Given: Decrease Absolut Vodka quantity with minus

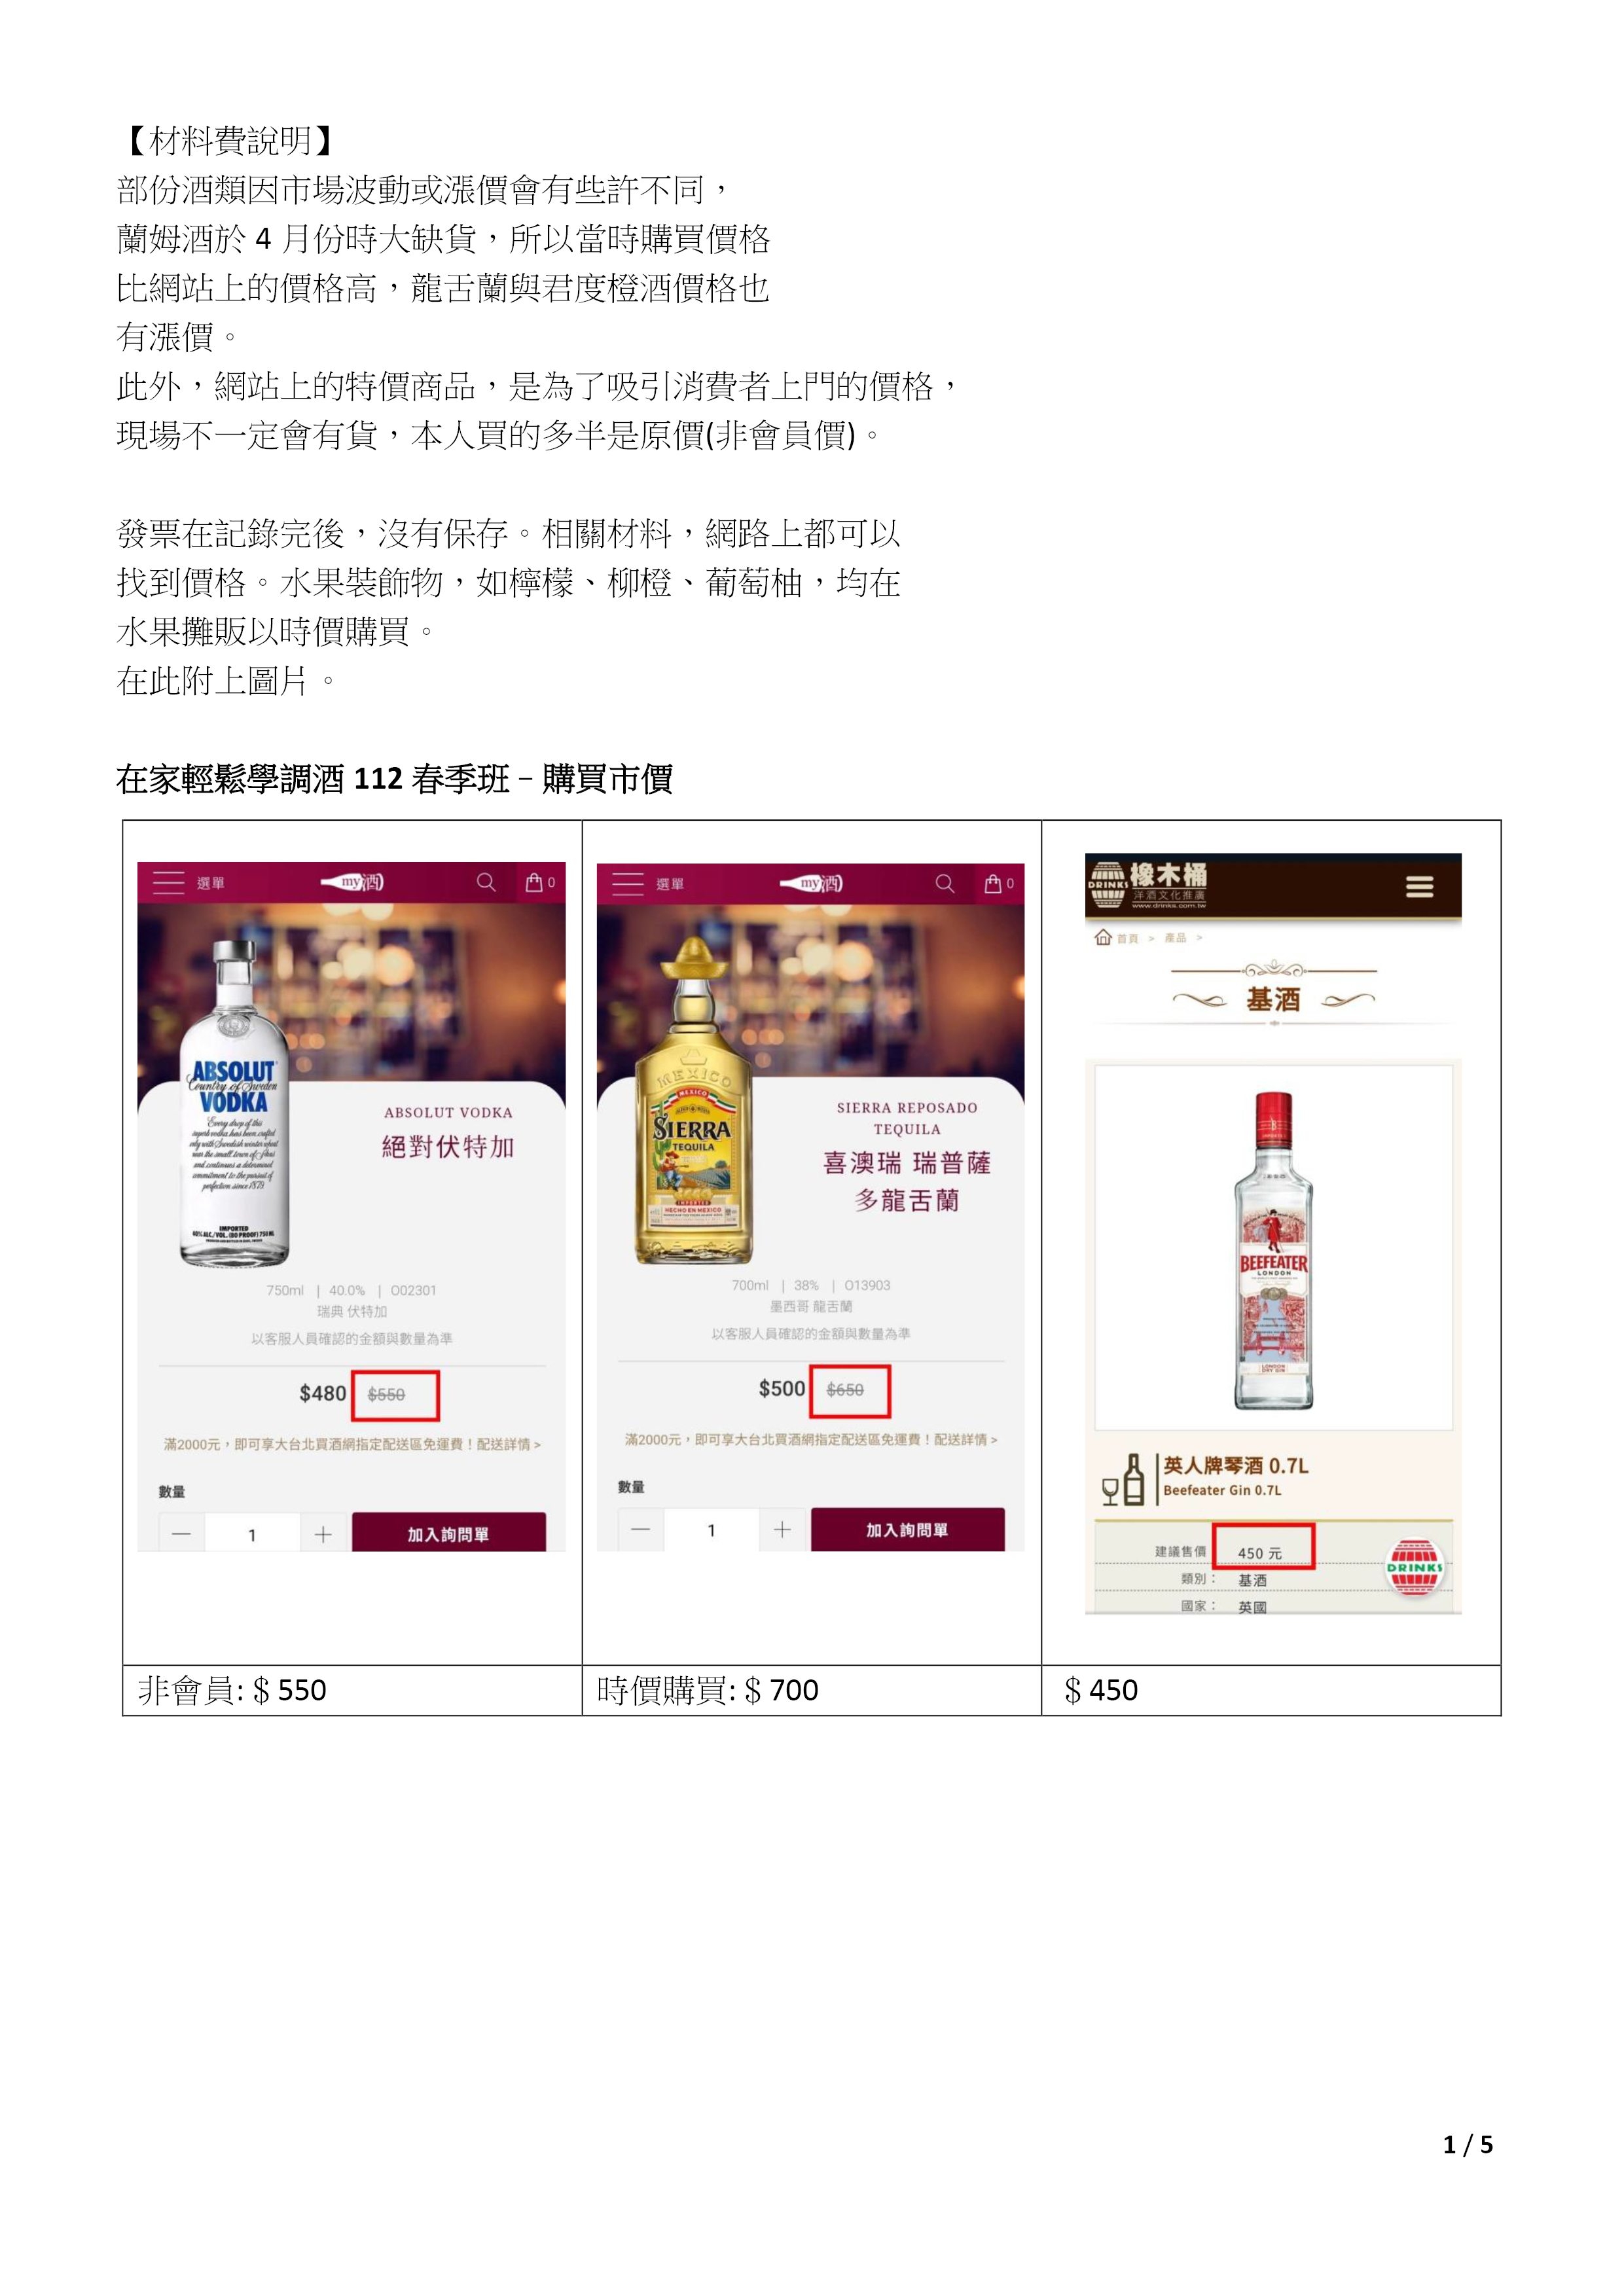Looking at the screenshot, I should (x=181, y=1534).
